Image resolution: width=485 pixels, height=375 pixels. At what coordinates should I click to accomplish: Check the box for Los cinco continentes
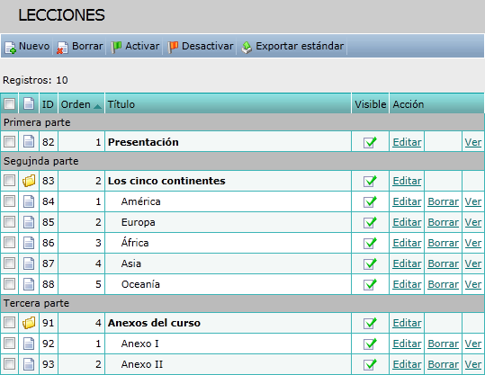point(9,181)
